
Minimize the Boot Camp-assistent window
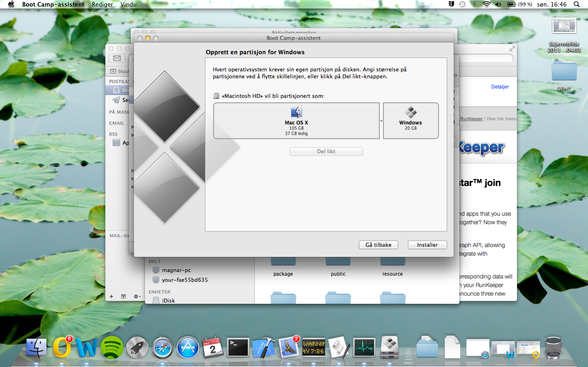coord(148,38)
